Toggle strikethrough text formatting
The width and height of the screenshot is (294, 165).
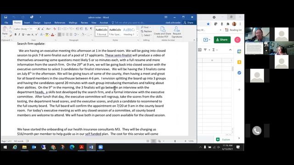pyautogui.click(x=28, y=35)
